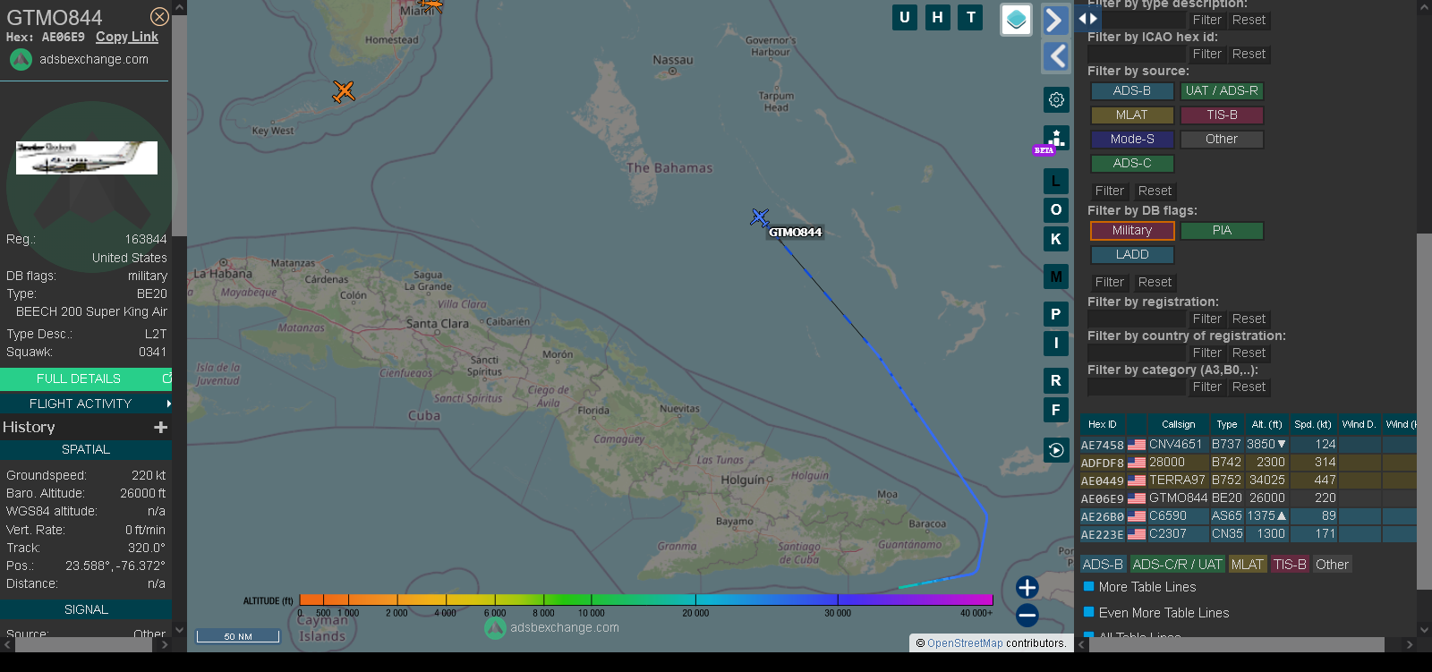The image size is (1432, 672).
Task: Reset the source filter
Action: pyautogui.click(x=1155, y=191)
